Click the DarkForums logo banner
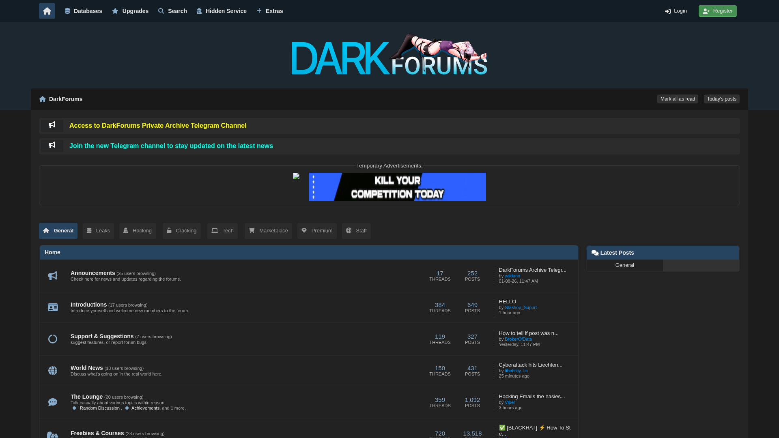The image size is (779, 438). [389, 55]
